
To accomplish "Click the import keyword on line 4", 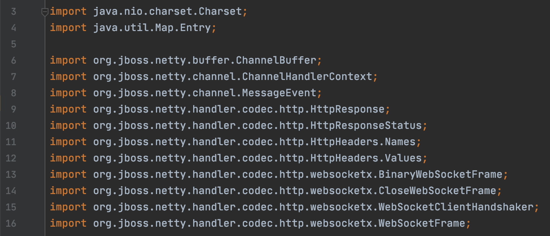I will click(x=68, y=28).
